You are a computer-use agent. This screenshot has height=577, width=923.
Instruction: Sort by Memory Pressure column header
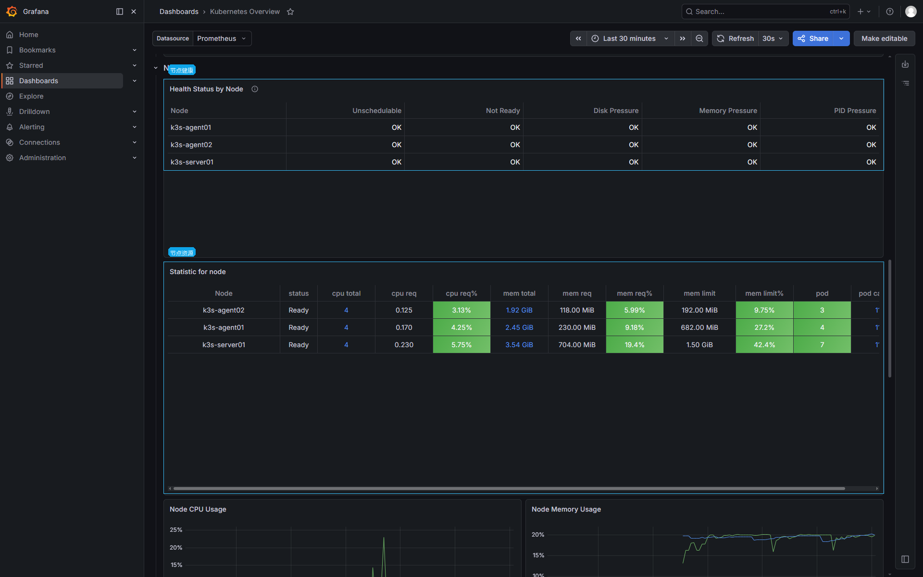(x=728, y=111)
